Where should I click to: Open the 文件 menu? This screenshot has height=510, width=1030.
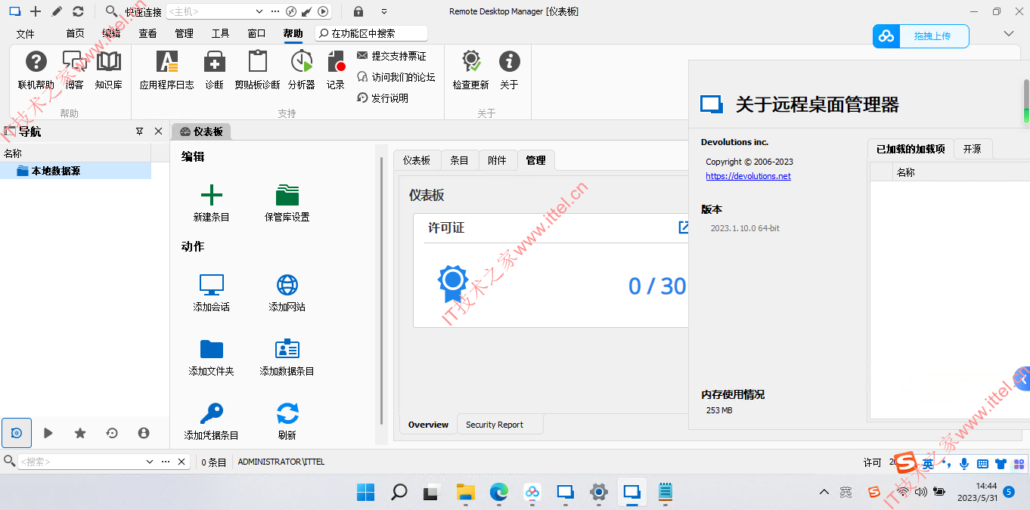[26, 33]
